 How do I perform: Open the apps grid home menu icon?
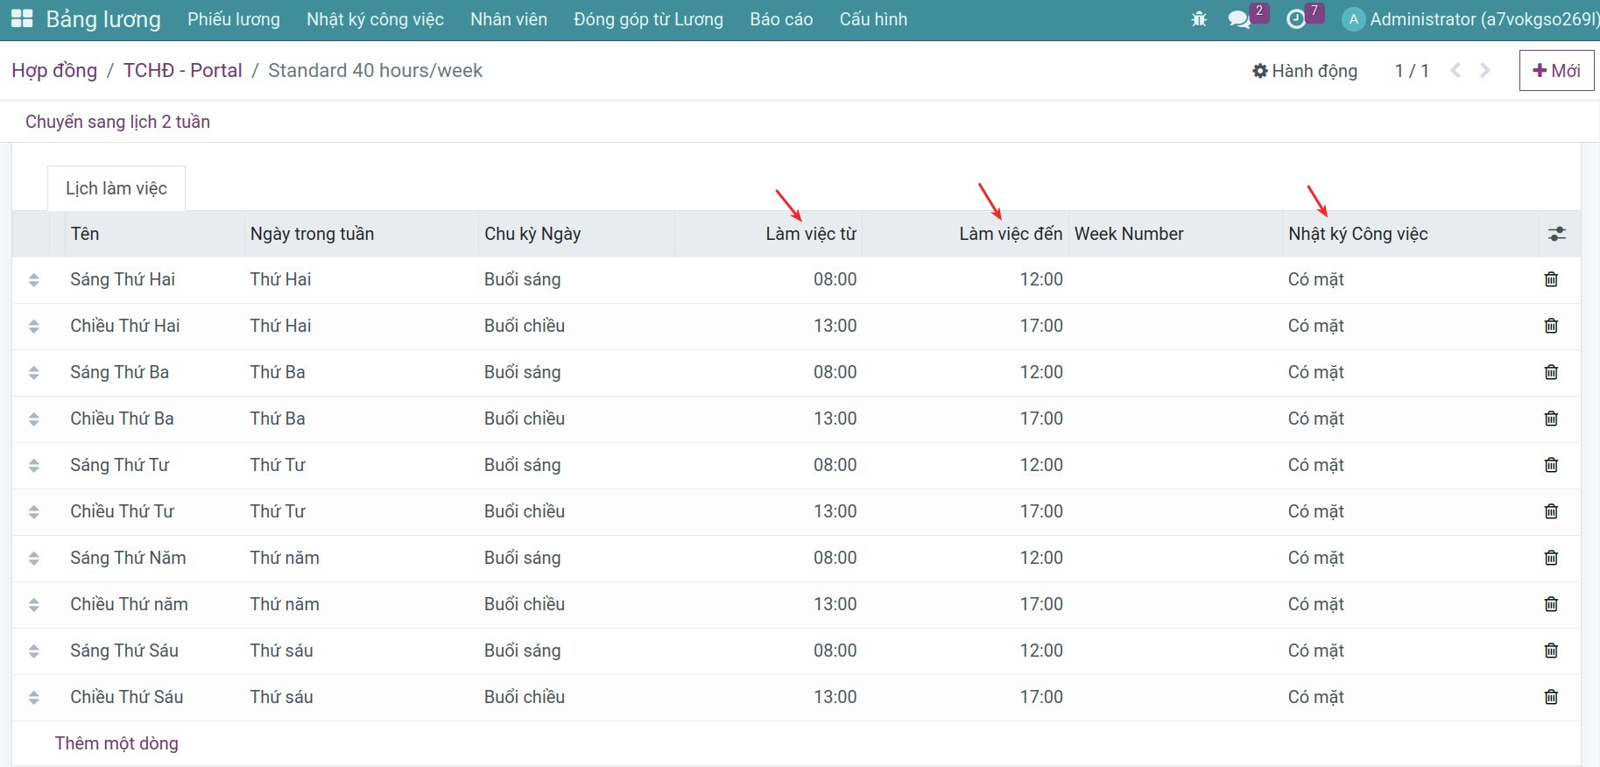pos(21,18)
